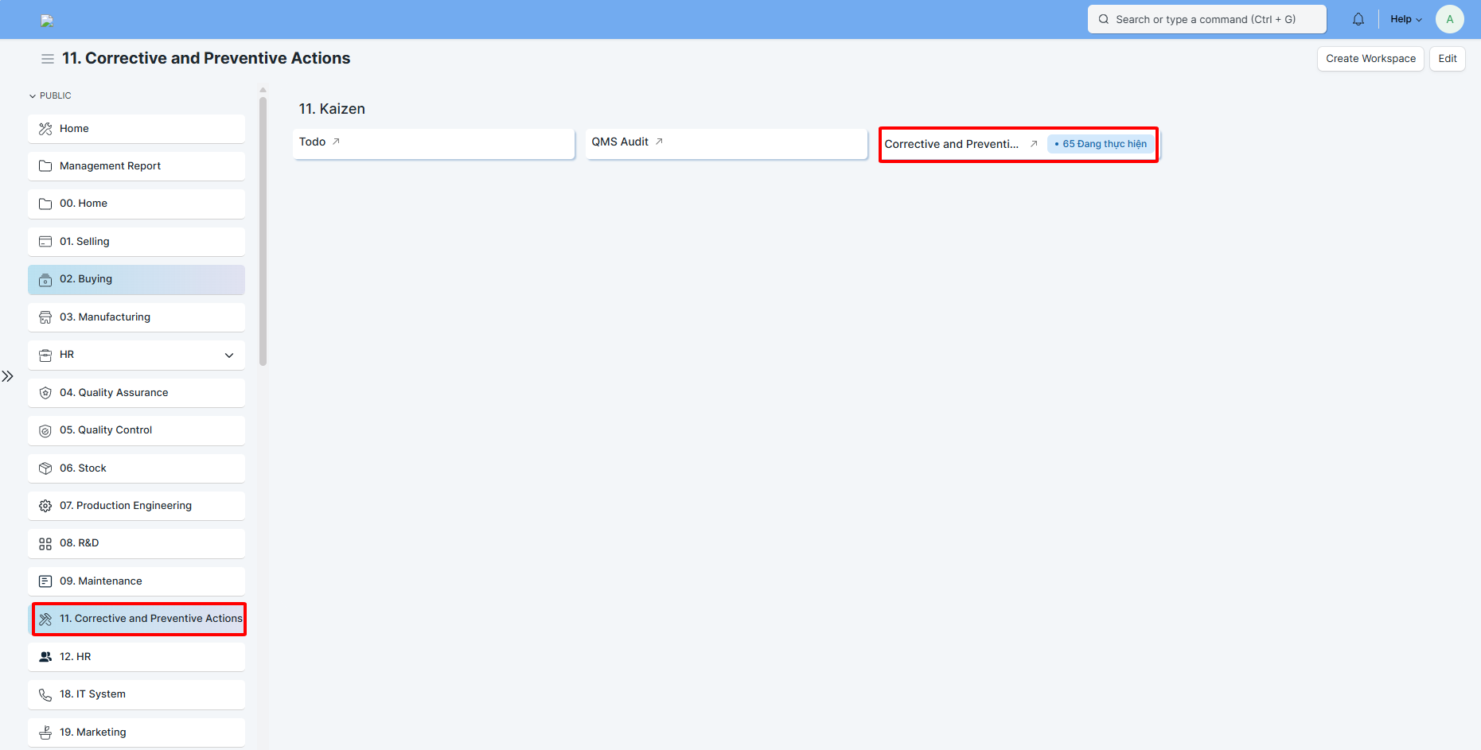Open the 04. Quality Assurance workspace
This screenshot has width=1481, height=750.
point(114,393)
